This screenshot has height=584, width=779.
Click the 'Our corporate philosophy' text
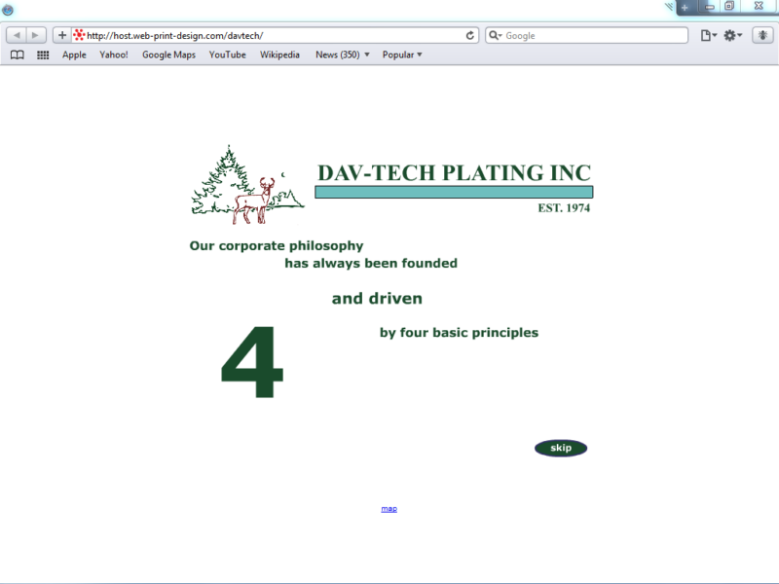click(277, 246)
